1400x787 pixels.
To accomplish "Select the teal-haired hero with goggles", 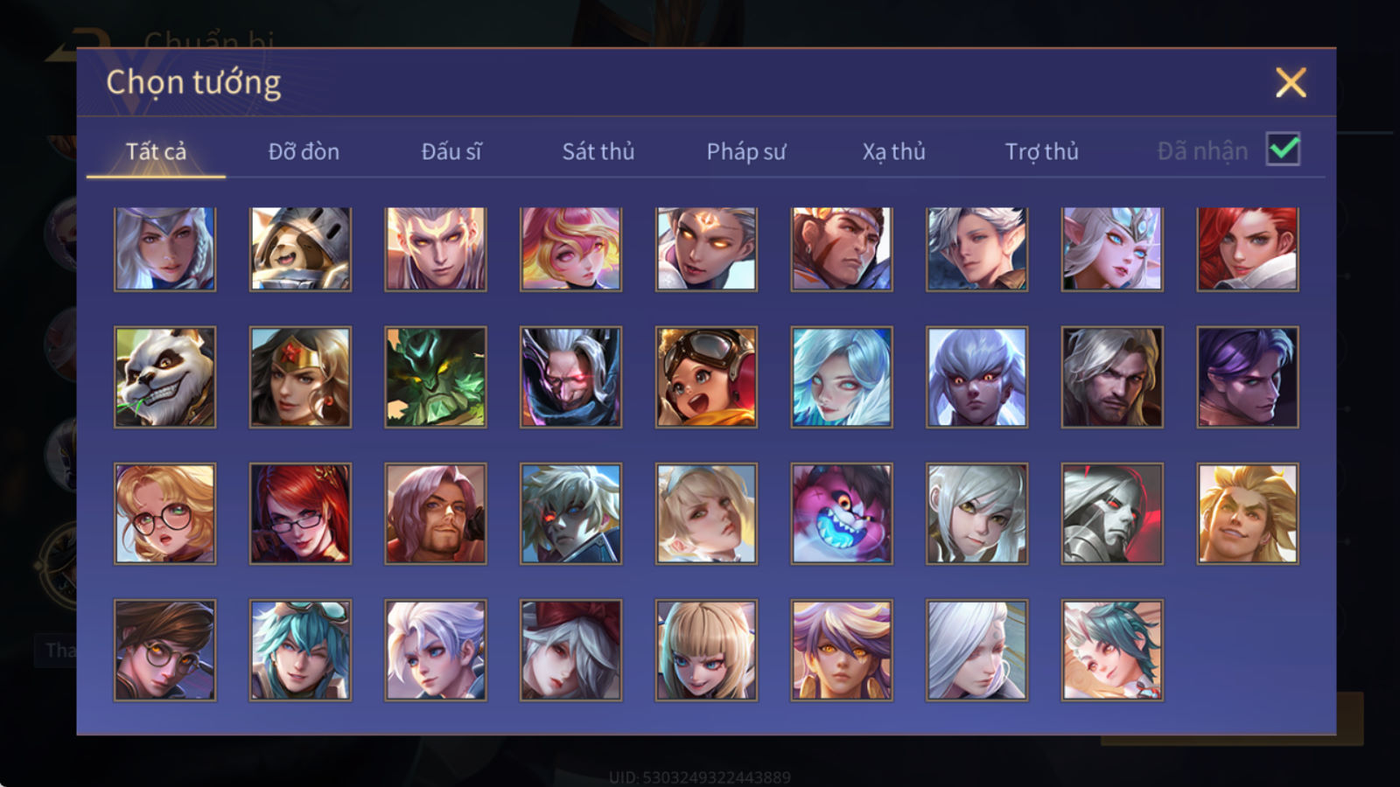I will (300, 650).
